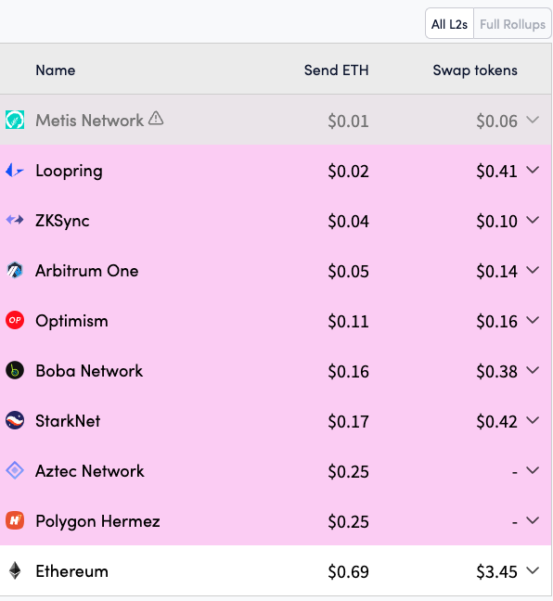Sort by the Swap tokens column

pyautogui.click(x=475, y=70)
